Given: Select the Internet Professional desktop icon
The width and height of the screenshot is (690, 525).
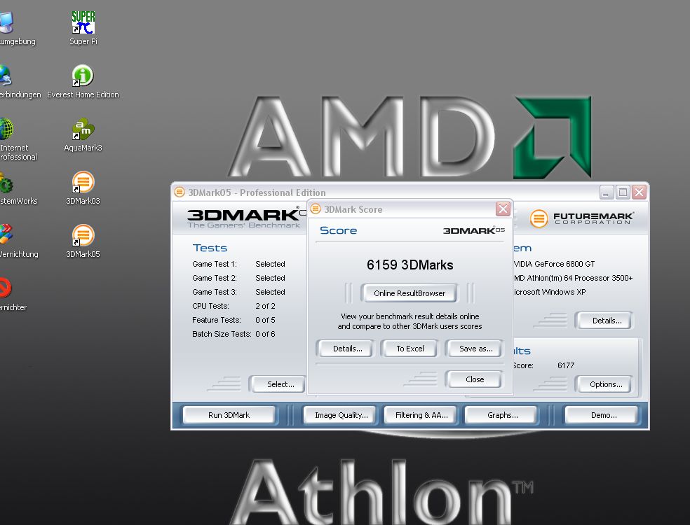Looking at the screenshot, I should 17,139.
